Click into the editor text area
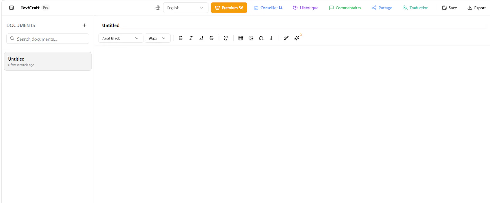Screen dimensions: 490x203 pyautogui.click(x=292, y=124)
